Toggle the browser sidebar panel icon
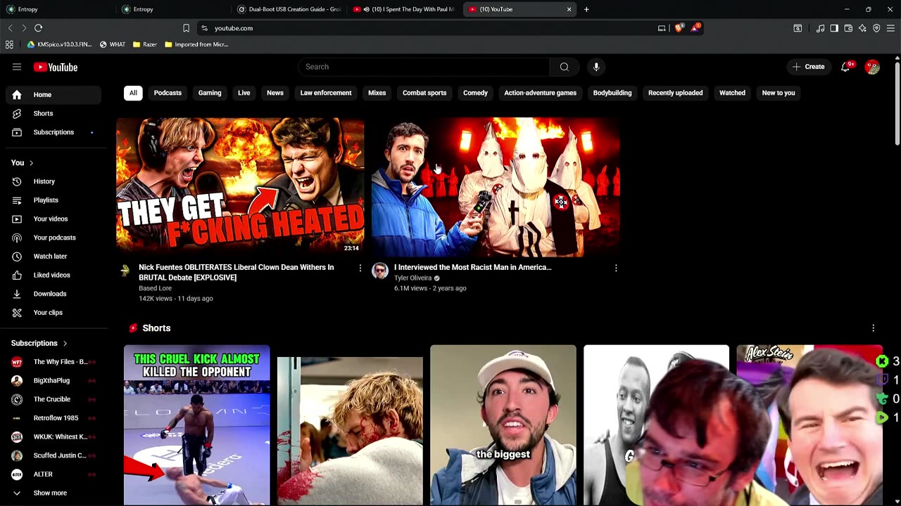This screenshot has width=901, height=506. tap(834, 28)
